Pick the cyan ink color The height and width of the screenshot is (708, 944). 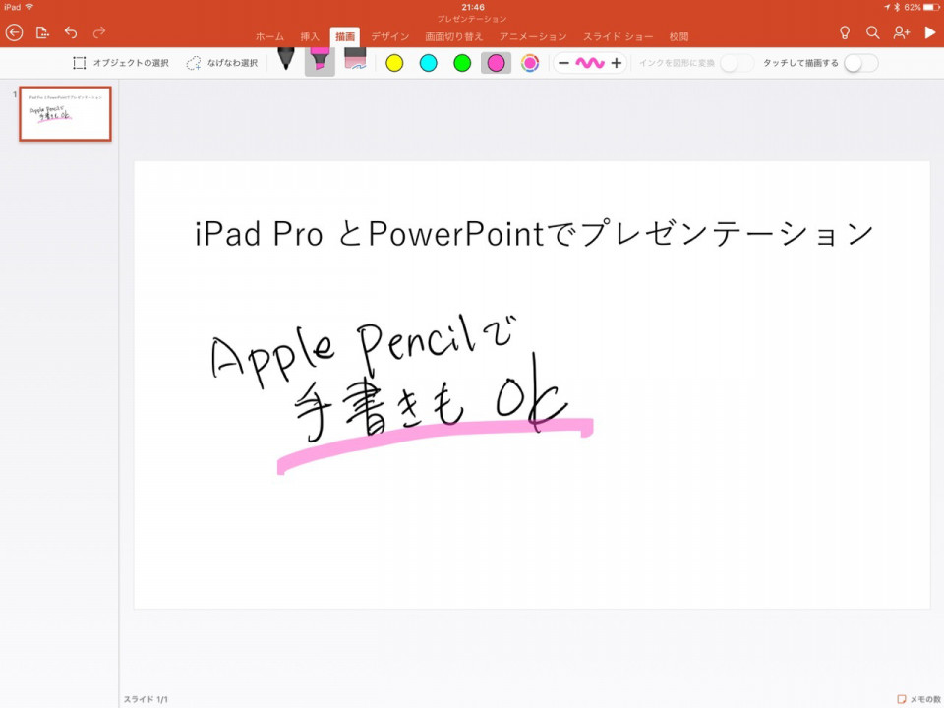point(428,63)
